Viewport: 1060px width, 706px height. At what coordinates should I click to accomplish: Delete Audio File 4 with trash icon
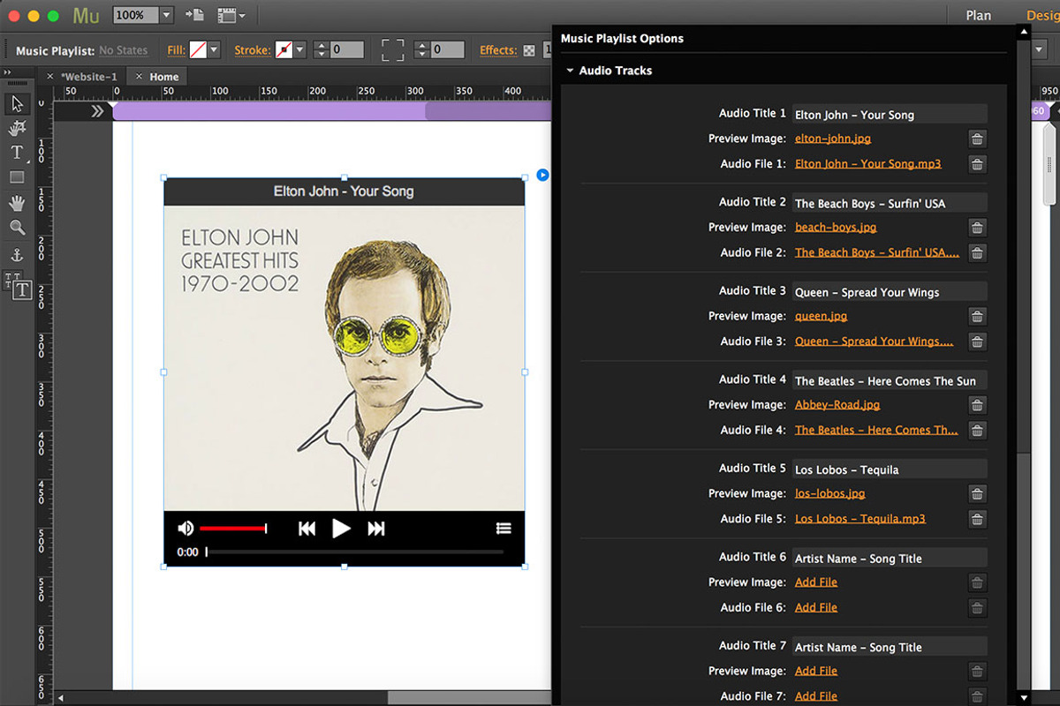(x=976, y=431)
